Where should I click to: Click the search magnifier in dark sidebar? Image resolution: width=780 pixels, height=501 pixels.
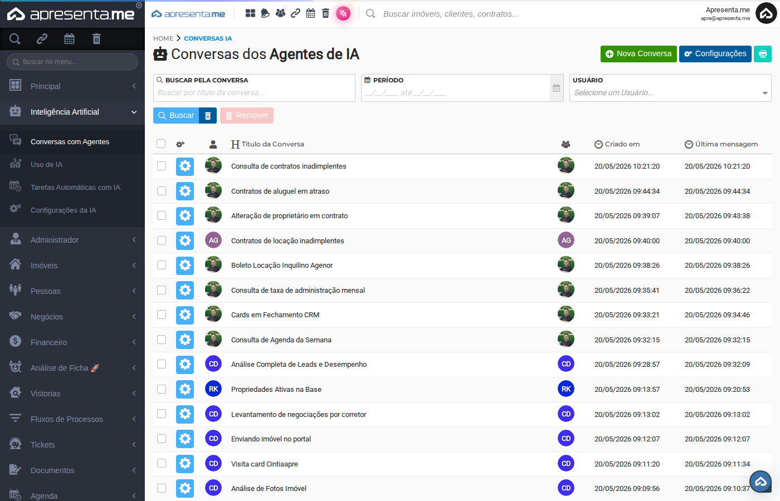click(15, 38)
